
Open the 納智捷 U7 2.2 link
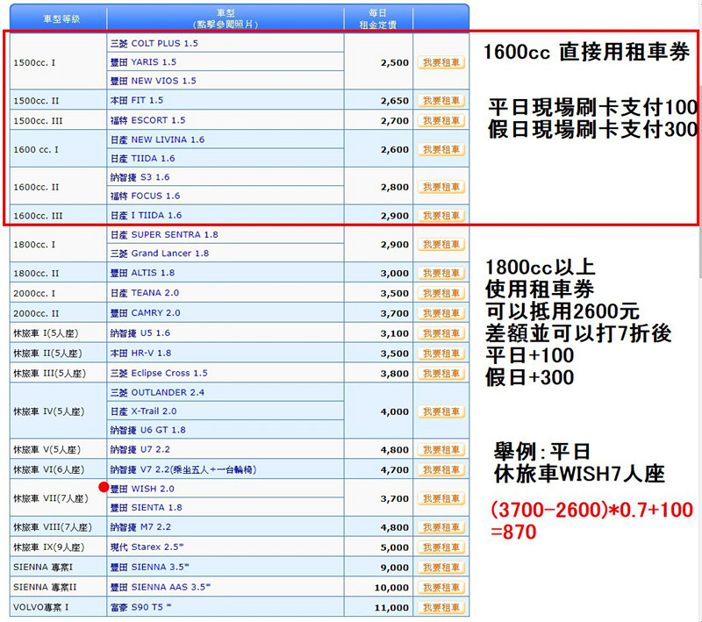[x=140, y=449]
